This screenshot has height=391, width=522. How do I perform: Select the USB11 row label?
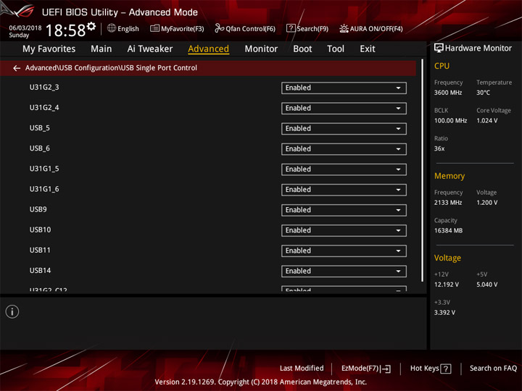(x=40, y=250)
